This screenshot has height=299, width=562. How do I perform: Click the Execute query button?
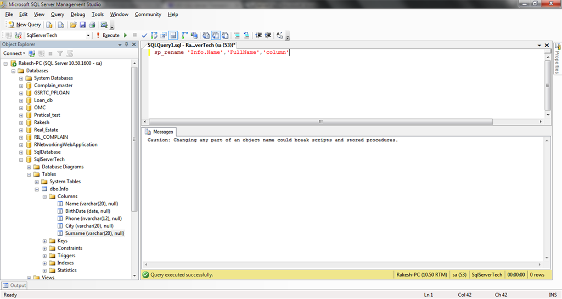point(108,35)
